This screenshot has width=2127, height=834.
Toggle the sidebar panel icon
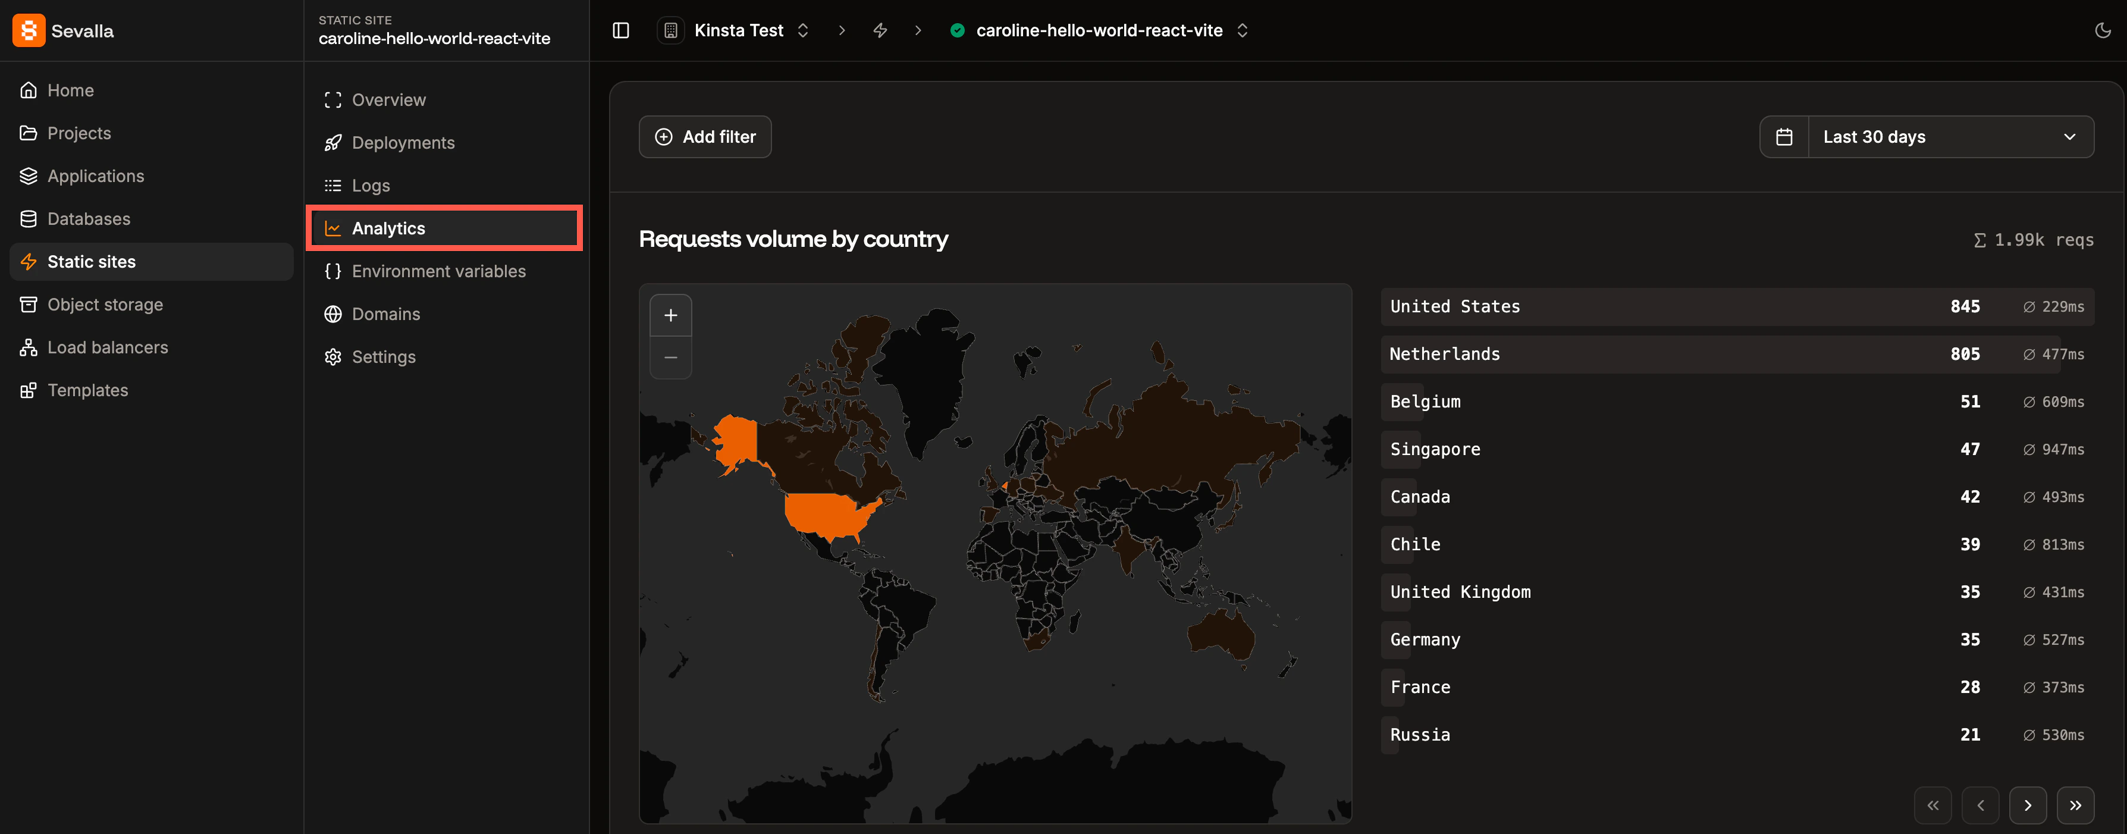(x=621, y=30)
